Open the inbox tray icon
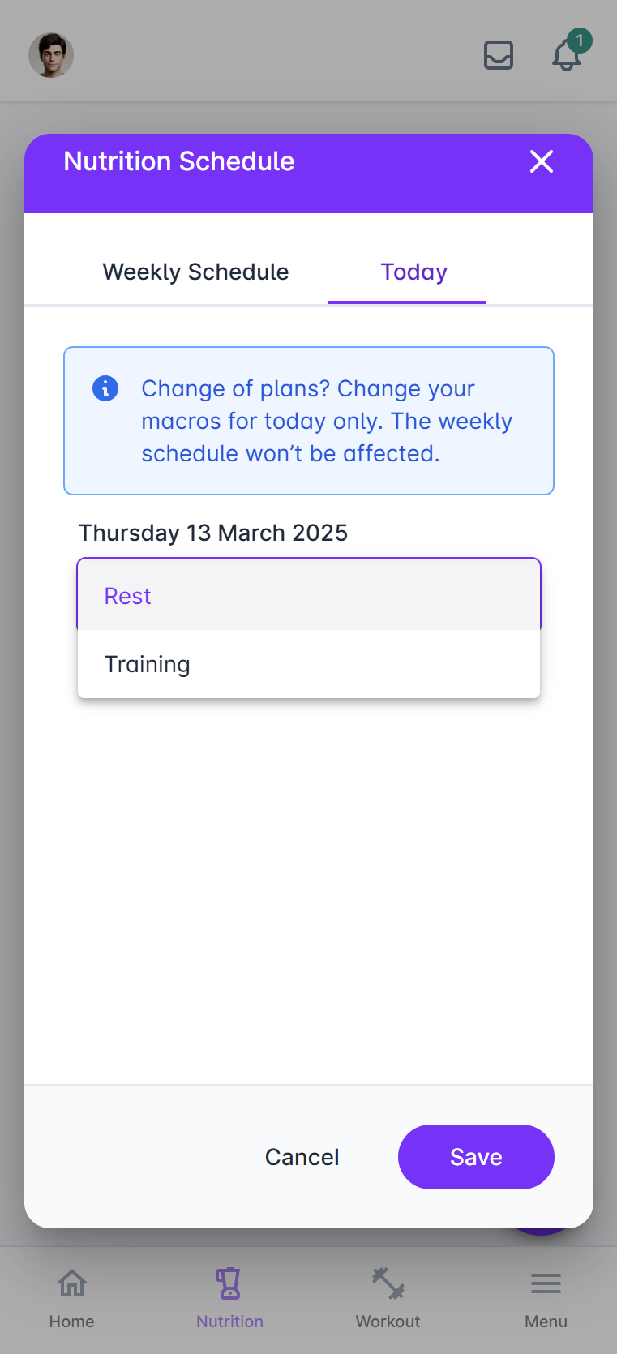The width and height of the screenshot is (617, 1354). 499,55
